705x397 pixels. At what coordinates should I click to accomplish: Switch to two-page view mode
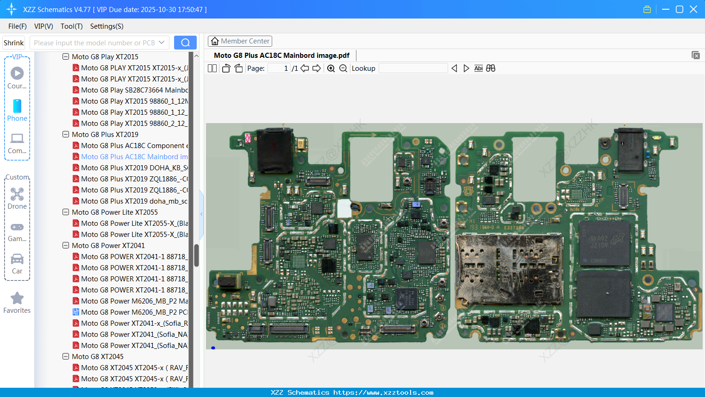click(x=212, y=68)
